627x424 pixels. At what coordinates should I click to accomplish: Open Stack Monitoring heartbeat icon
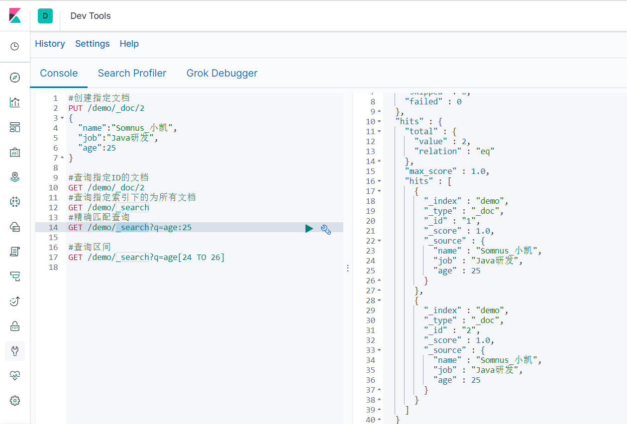tap(15, 376)
